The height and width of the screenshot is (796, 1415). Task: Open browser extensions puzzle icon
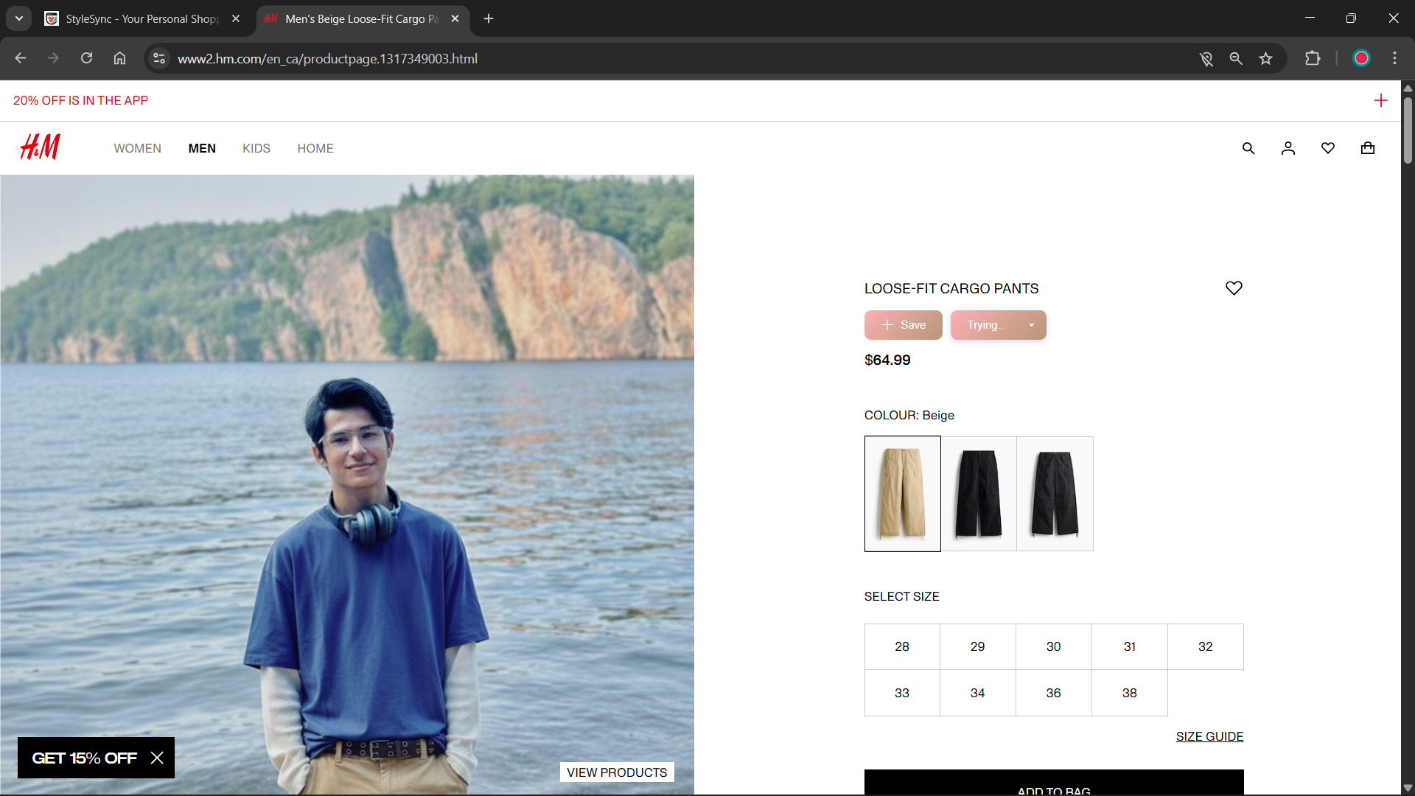pos(1313,58)
